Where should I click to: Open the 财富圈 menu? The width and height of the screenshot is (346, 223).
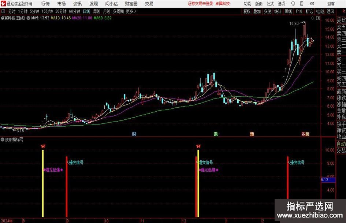131,4
